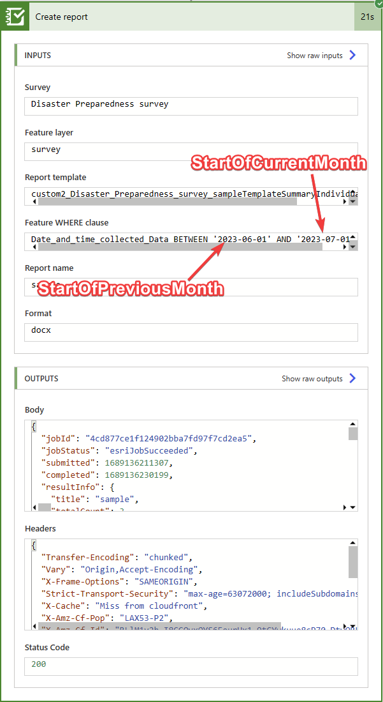Collapse the Create report action header

(x=191, y=17)
